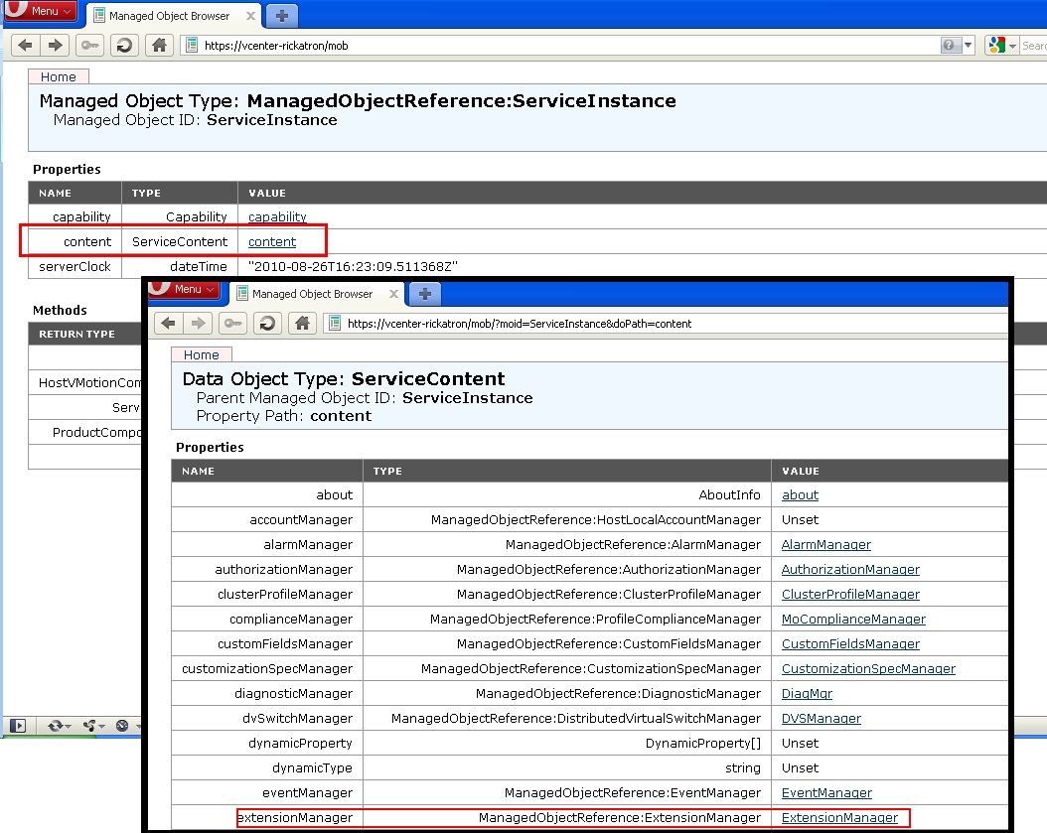Click the Reload icon in the inner browser window
This screenshot has width=1047, height=833.
[x=267, y=323]
